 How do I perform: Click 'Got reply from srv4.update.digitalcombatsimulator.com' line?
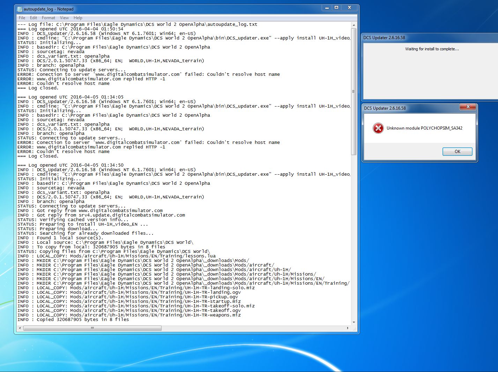[x=101, y=215]
